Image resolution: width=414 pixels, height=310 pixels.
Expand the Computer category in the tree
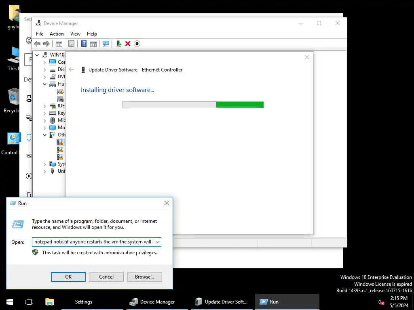click(x=44, y=63)
